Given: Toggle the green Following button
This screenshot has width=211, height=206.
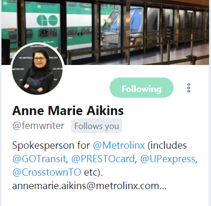Looking at the screenshot, I should [141, 88].
